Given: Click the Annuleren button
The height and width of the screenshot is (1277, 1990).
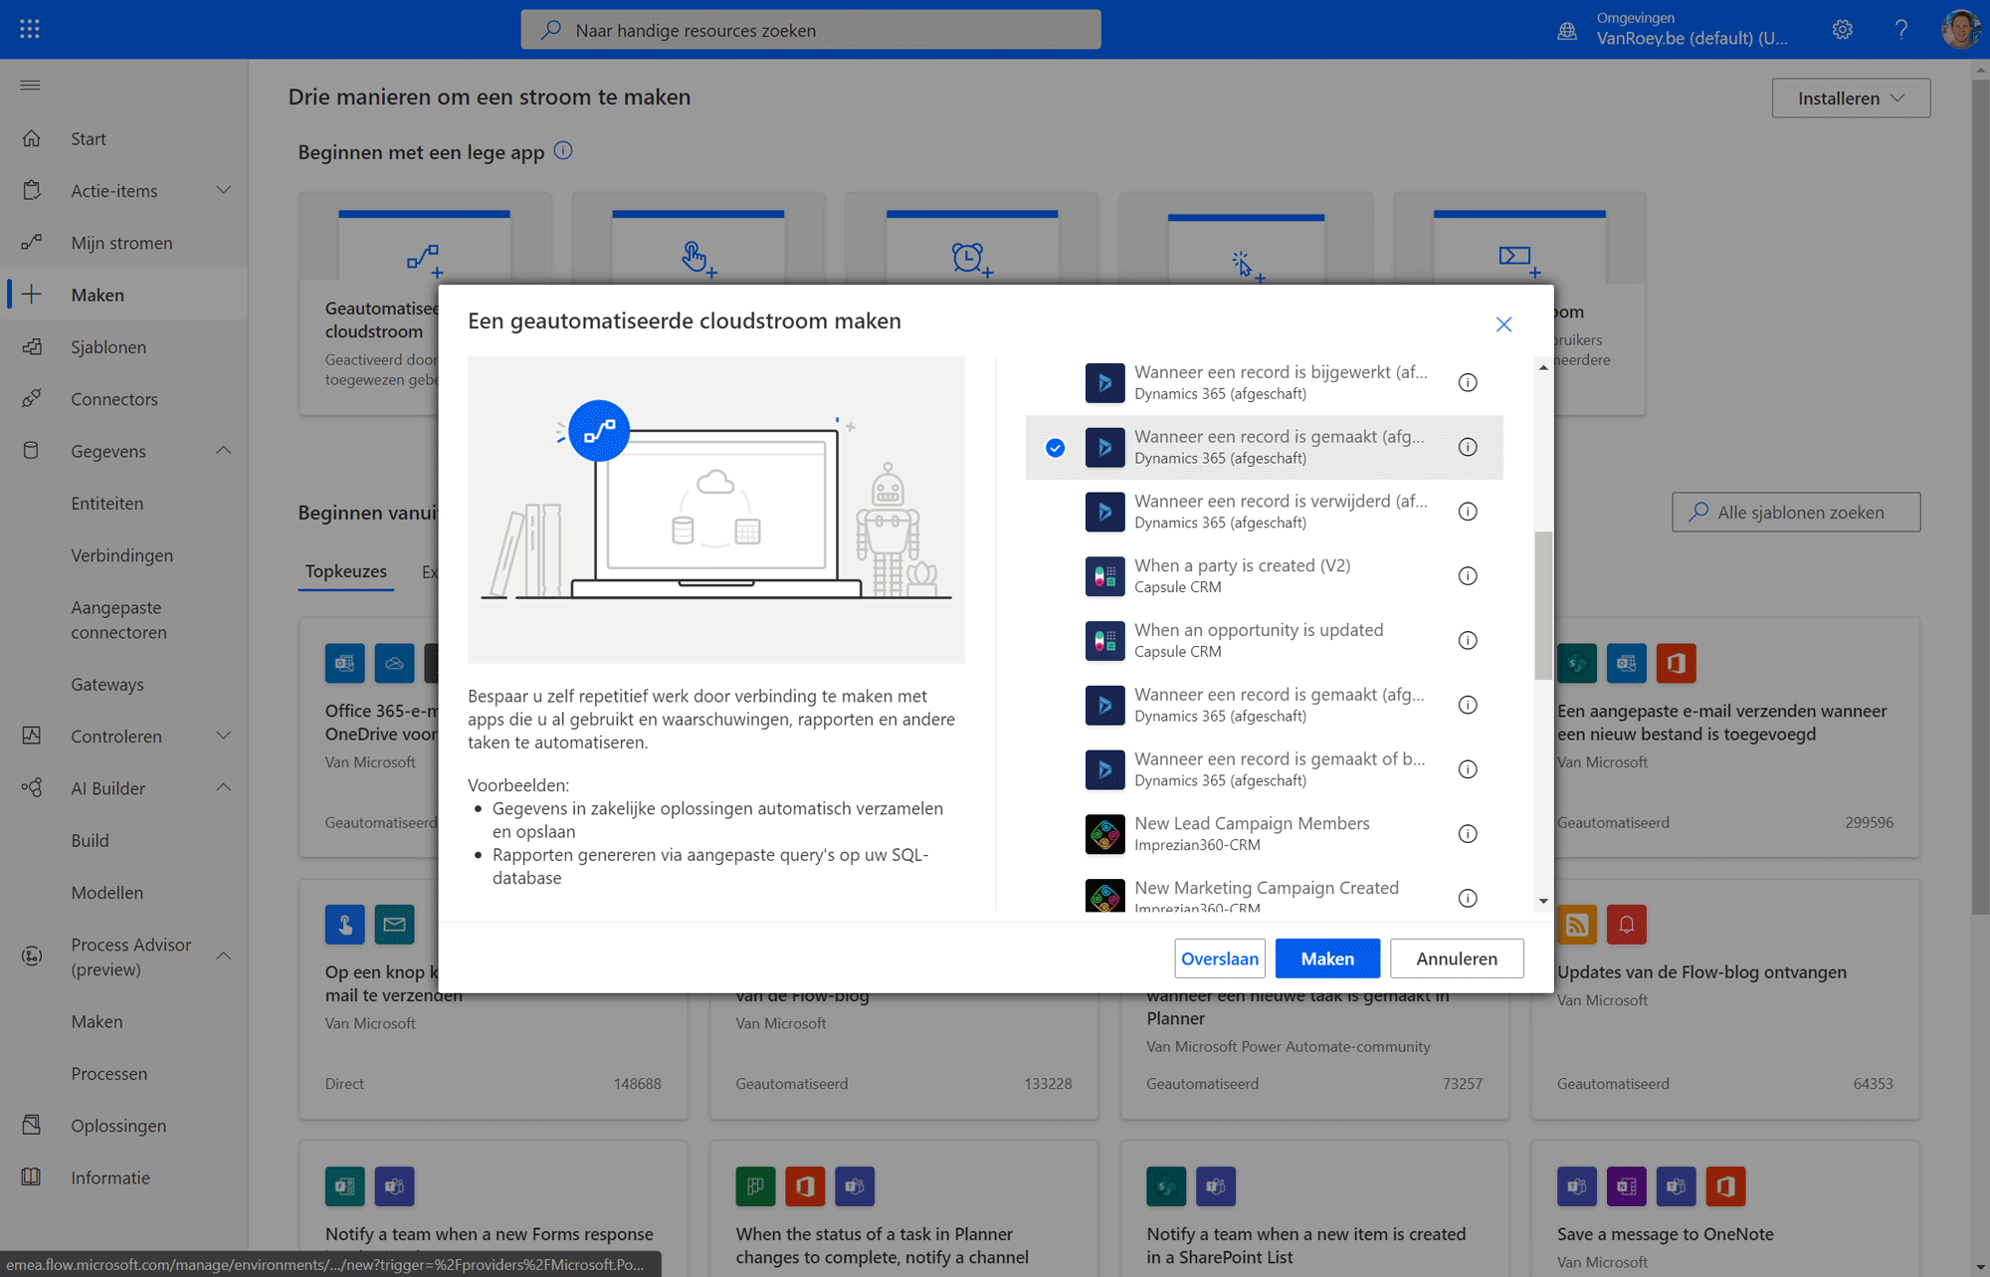Looking at the screenshot, I should point(1457,958).
